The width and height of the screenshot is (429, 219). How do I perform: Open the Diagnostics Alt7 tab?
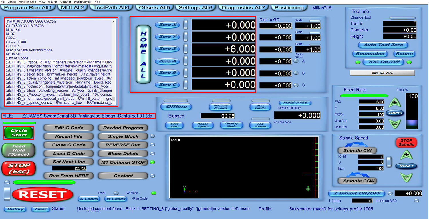point(243,8)
